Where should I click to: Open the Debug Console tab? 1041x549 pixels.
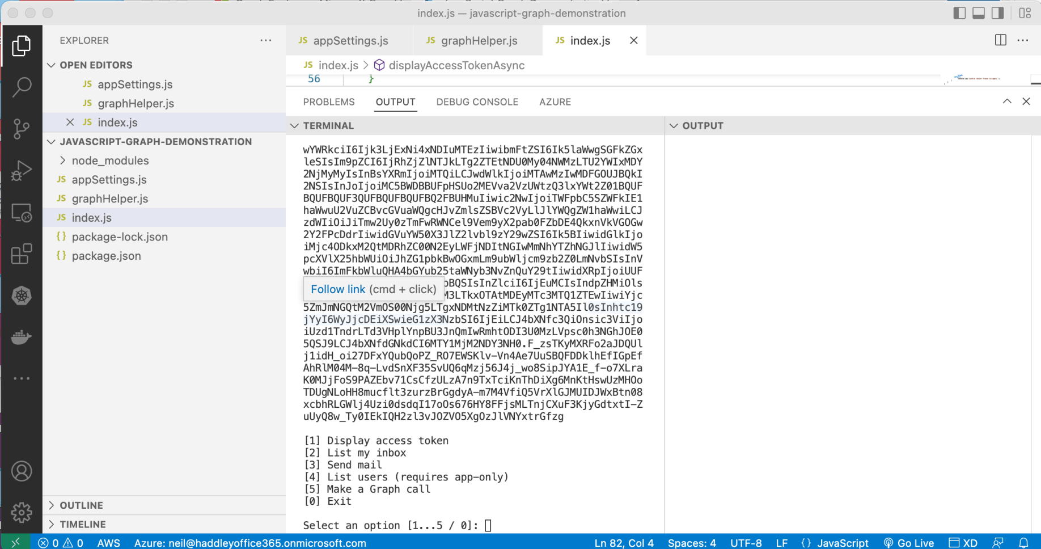pos(477,102)
